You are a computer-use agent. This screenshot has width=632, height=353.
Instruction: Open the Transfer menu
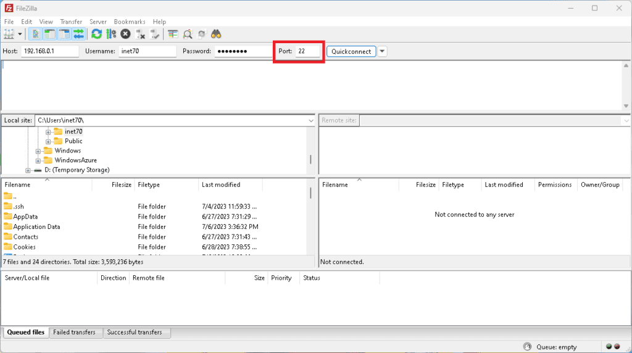[x=71, y=22]
